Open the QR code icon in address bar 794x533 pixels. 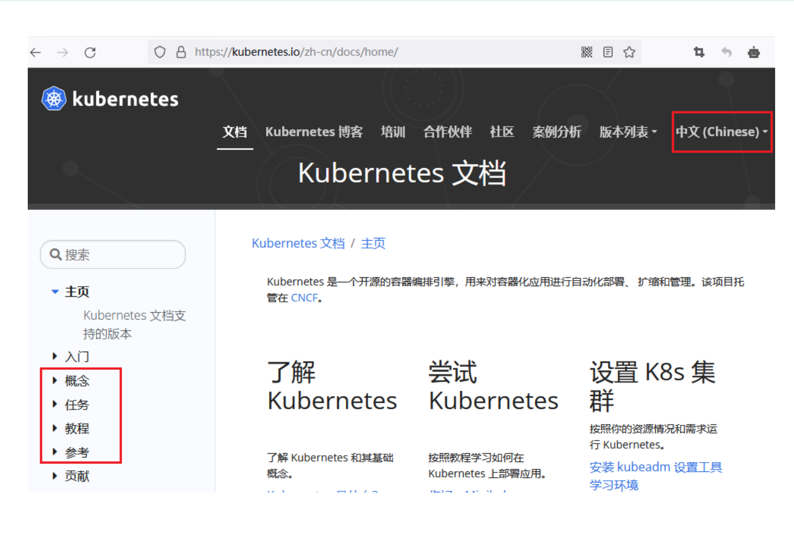click(587, 52)
